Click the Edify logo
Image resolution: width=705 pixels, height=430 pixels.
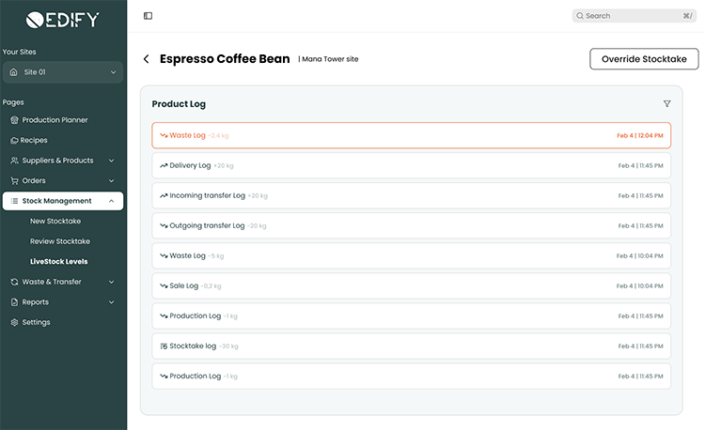62,19
